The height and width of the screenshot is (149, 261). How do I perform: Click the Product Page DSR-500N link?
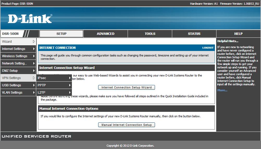[x=17, y=3]
